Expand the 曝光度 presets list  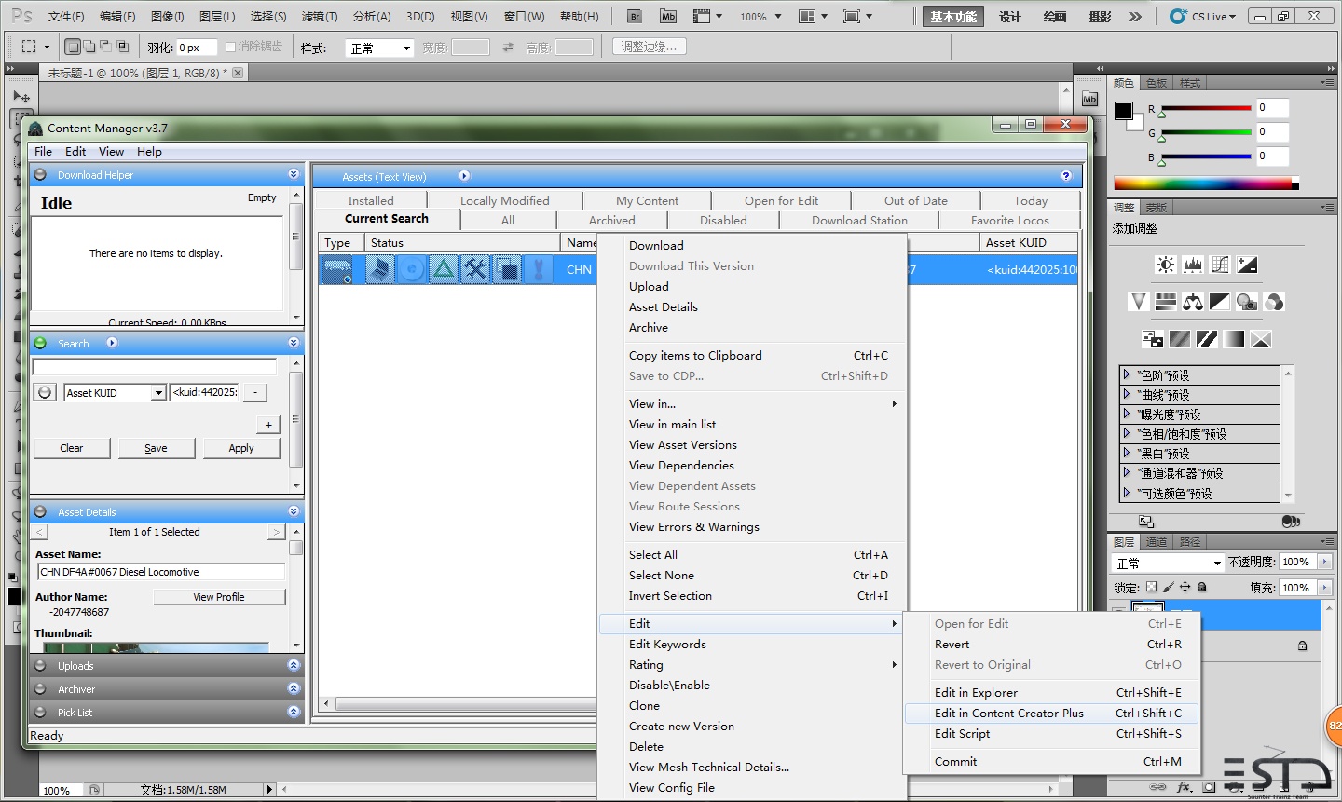[1127, 414]
